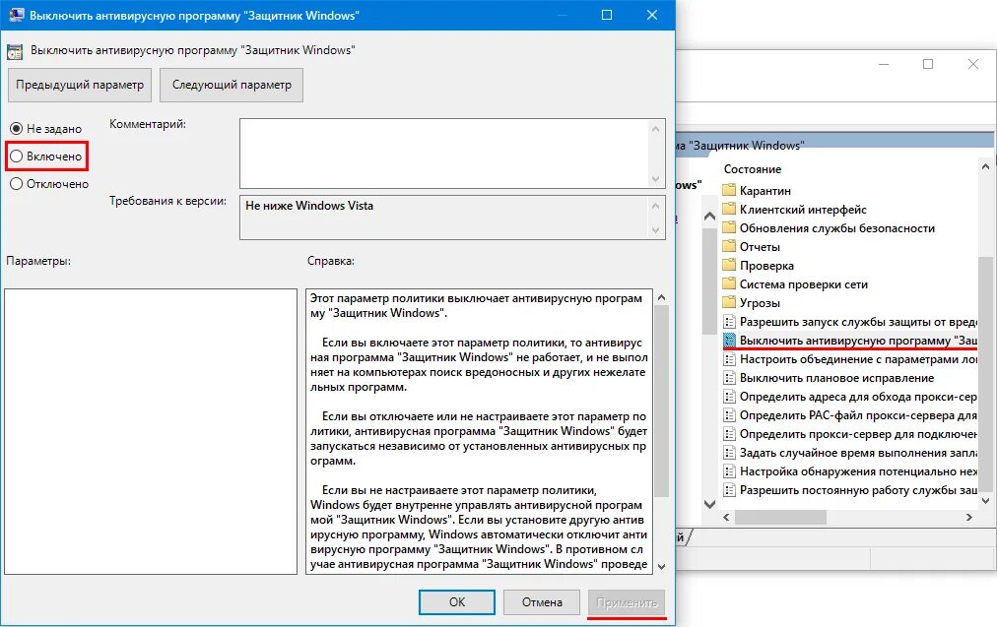997x627 pixels.
Task: Select "Выключить плановое исправление" policy text
Action: 836,378
